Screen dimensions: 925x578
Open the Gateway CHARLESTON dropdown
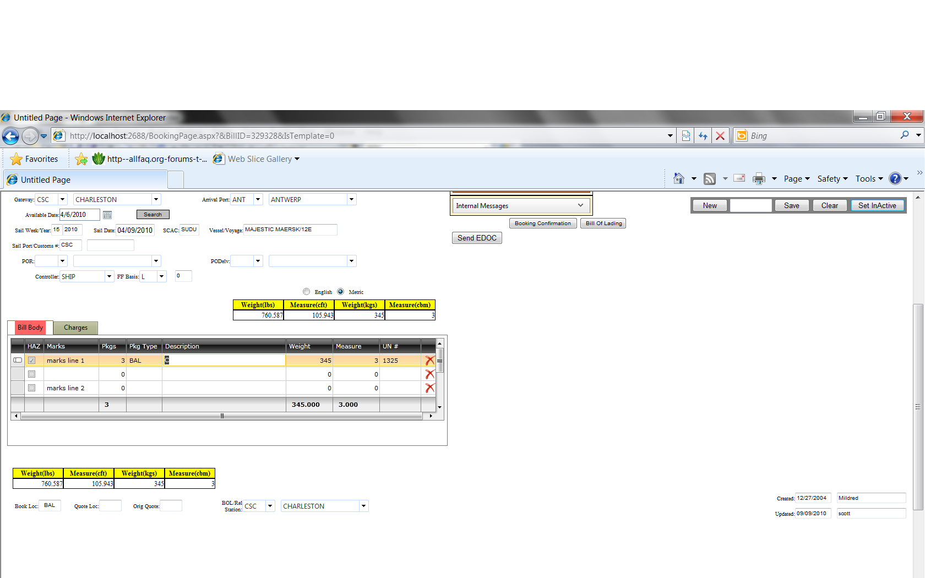tap(156, 199)
